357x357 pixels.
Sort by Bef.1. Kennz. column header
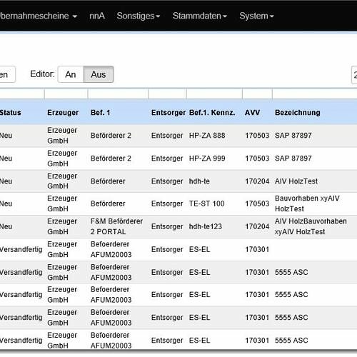pyautogui.click(x=212, y=112)
